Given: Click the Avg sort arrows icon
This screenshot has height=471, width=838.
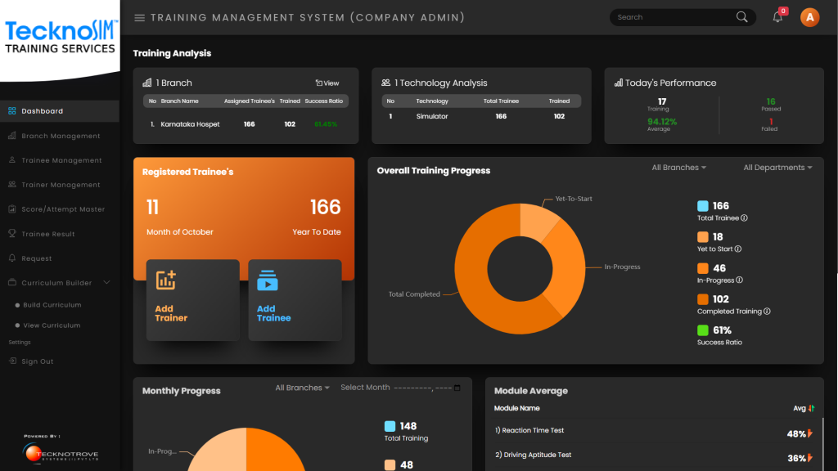Looking at the screenshot, I should 811,408.
